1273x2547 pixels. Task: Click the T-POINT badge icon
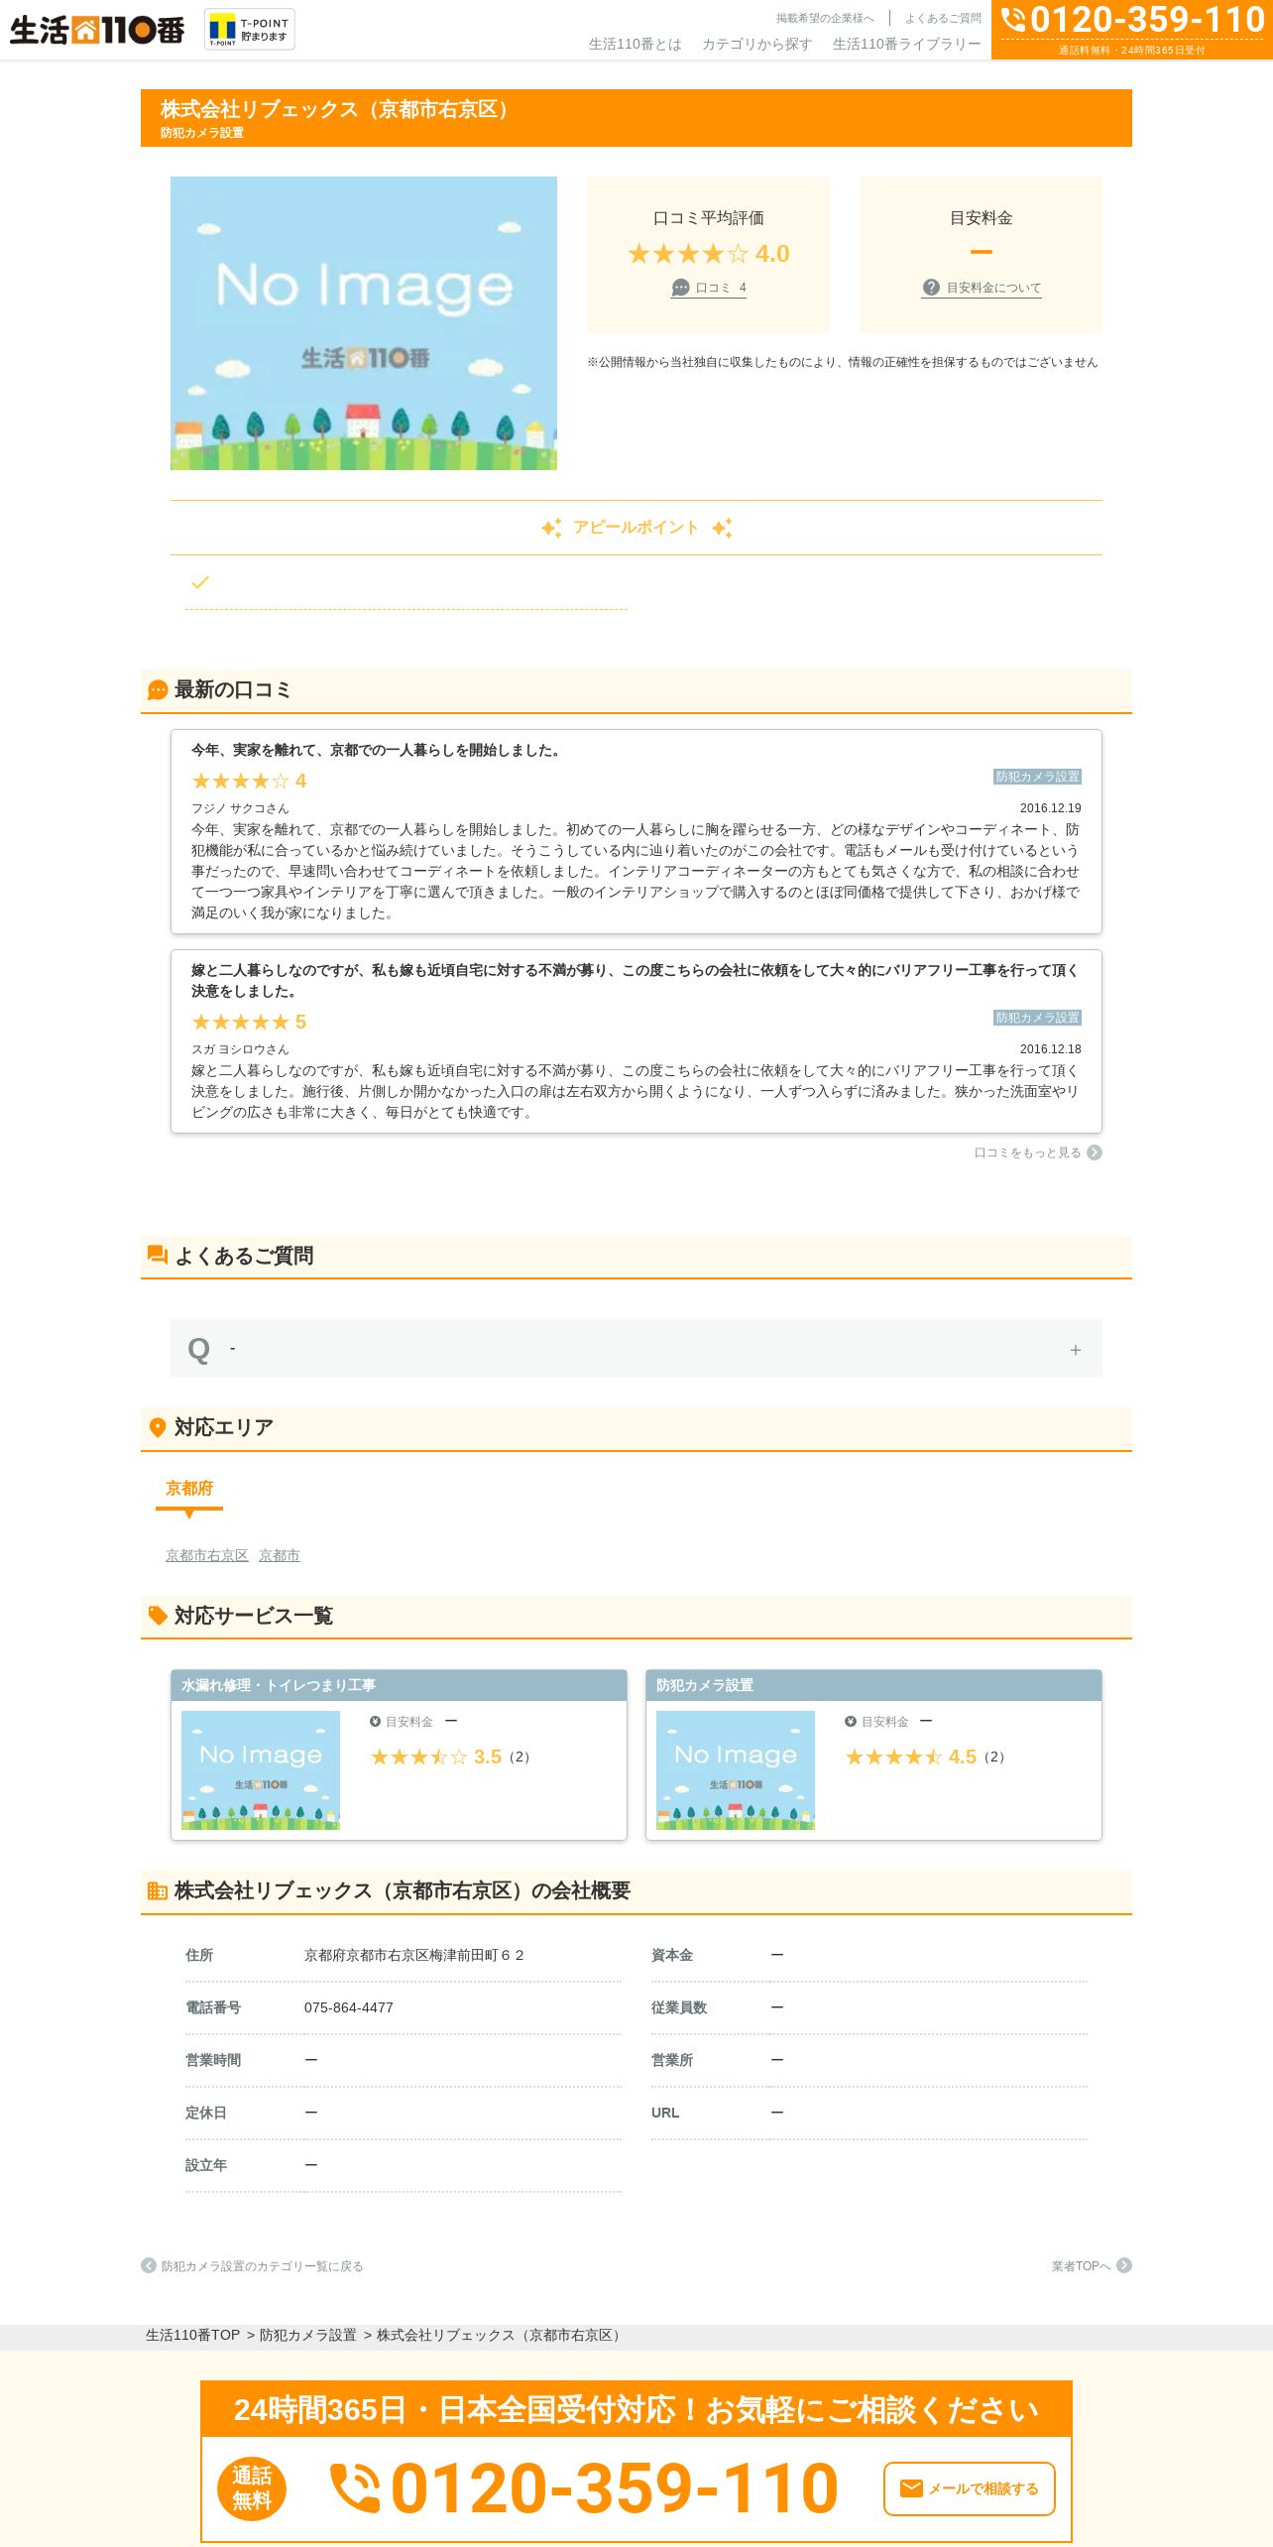pos(250,30)
